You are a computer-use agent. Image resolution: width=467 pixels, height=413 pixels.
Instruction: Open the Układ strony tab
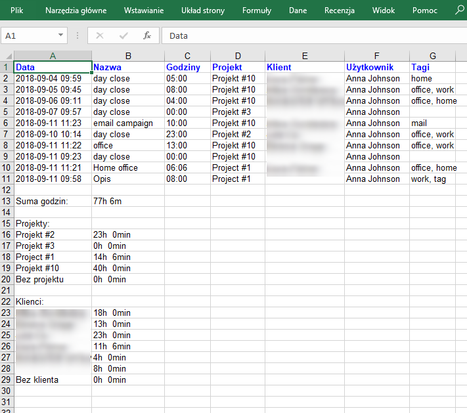[203, 11]
